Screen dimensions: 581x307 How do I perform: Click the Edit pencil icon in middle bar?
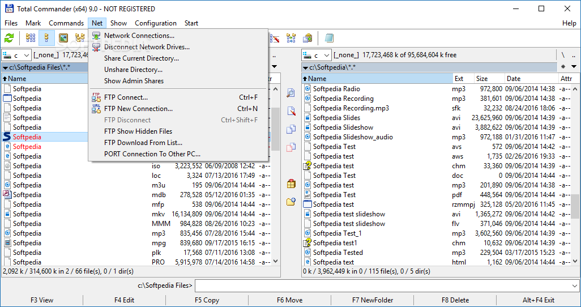[291, 111]
